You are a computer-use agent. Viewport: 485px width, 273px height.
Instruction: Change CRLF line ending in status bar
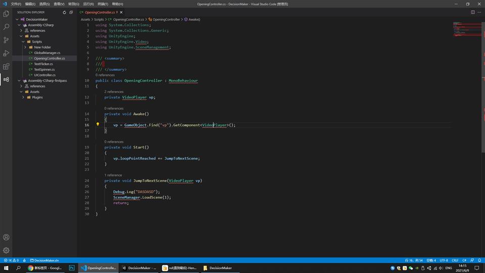455,260
